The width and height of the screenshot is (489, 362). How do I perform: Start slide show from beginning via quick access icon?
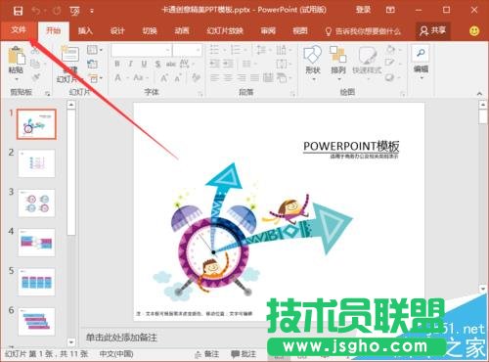[74, 11]
